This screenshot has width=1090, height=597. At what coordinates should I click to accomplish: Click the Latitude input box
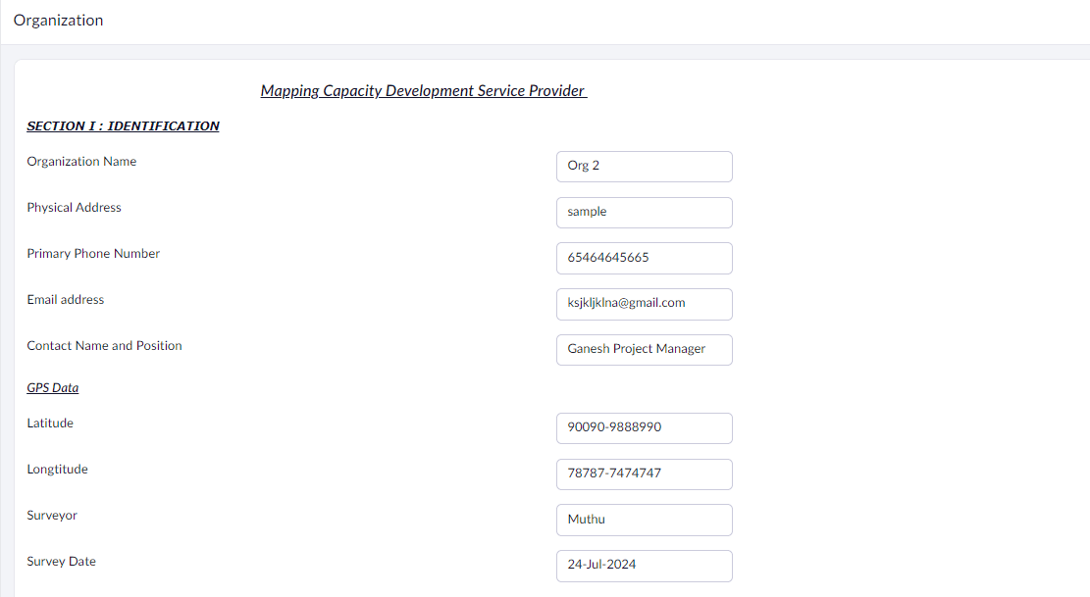[x=644, y=428]
